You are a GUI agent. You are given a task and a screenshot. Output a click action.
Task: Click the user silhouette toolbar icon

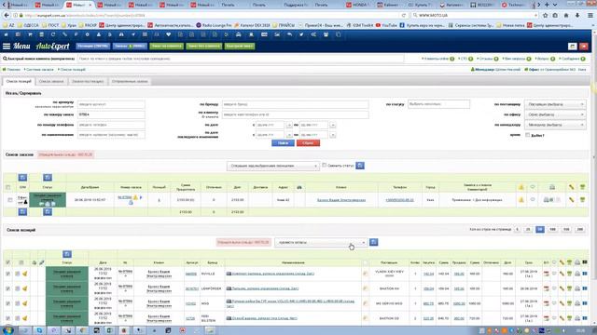pos(99,34)
